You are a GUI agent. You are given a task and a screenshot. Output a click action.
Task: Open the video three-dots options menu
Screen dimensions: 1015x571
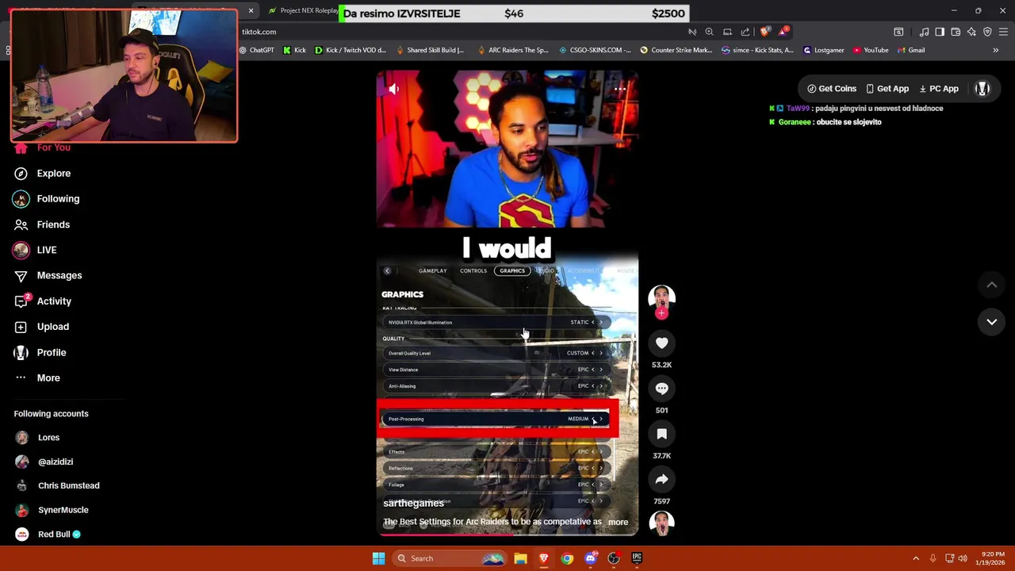click(620, 90)
